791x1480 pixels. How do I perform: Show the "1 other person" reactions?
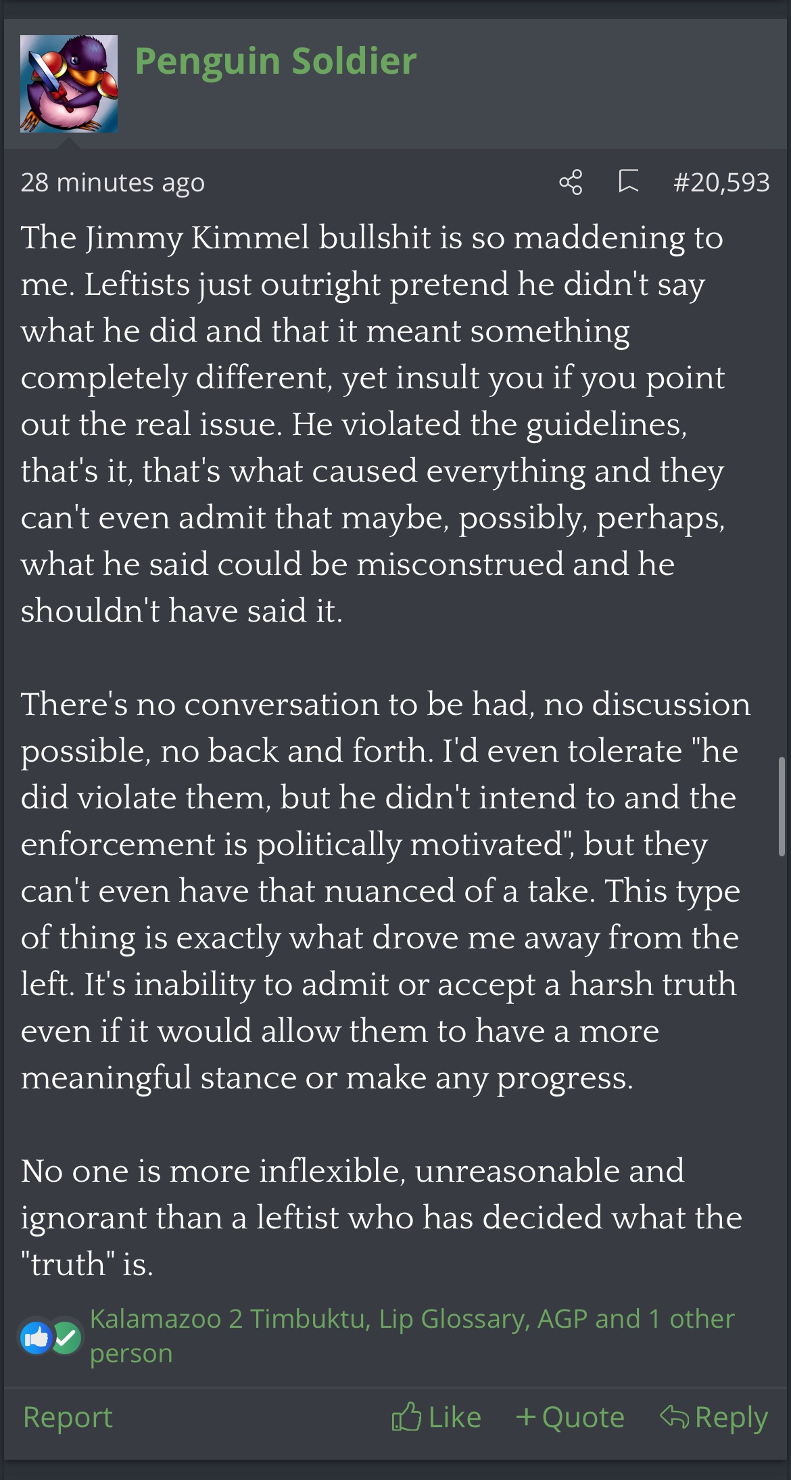(691, 1319)
